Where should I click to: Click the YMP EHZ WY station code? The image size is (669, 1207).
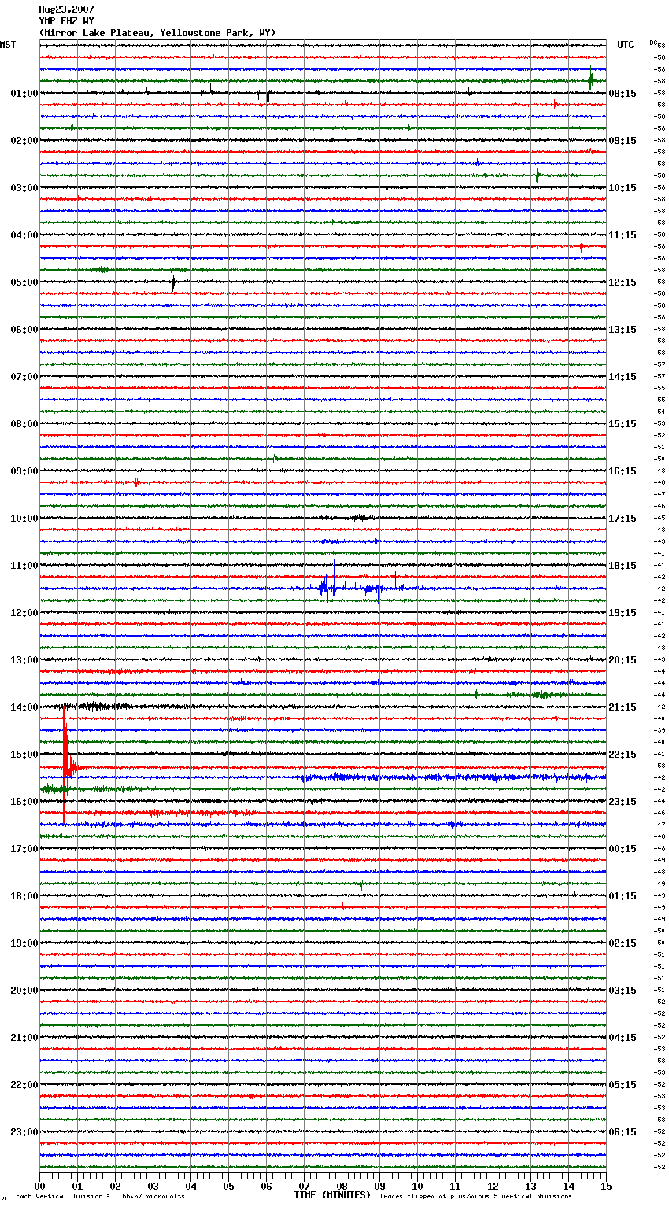(66, 21)
